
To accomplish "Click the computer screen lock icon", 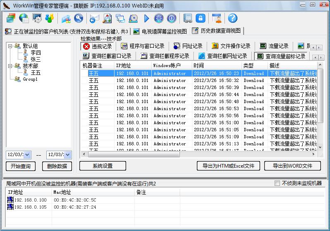I will 187,18.
